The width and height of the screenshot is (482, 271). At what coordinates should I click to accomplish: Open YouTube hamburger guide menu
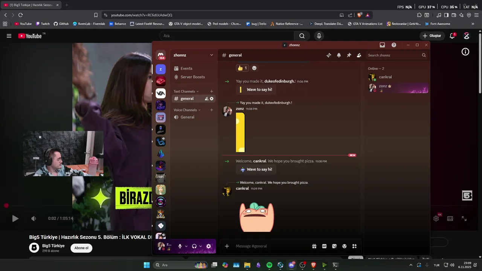click(x=9, y=36)
